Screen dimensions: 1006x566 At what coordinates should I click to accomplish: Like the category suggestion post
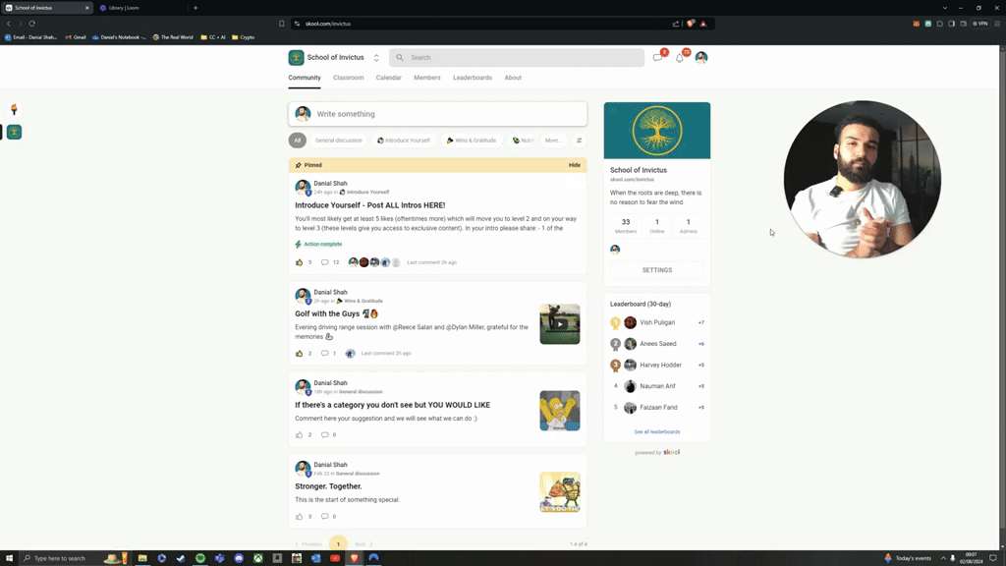point(299,435)
